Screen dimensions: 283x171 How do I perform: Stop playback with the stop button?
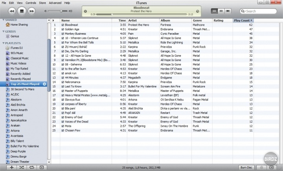pyautogui.click(x=22, y=11)
